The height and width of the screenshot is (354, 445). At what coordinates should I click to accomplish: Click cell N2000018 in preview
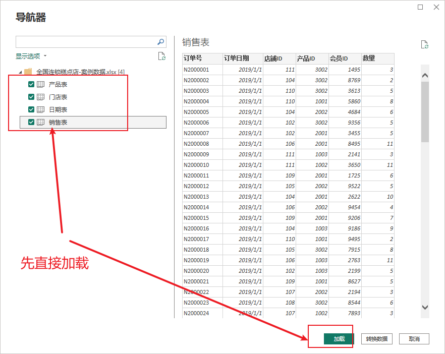(x=202, y=250)
